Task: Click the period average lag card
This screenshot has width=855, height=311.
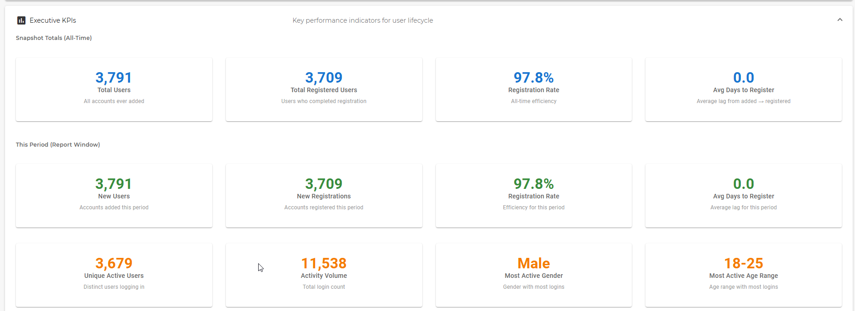Action: pos(743,196)
